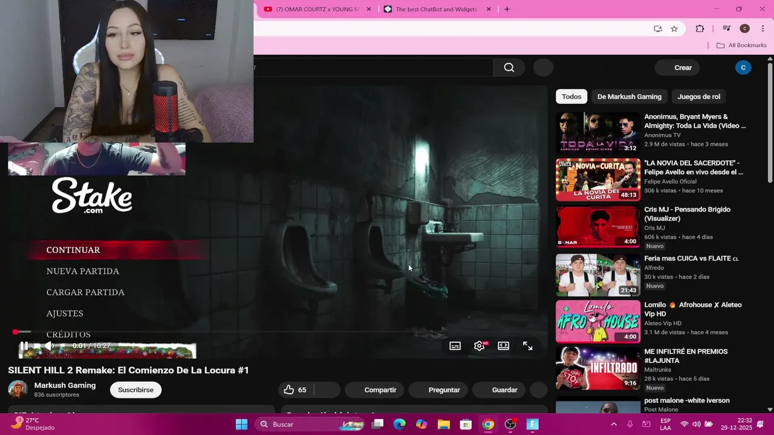The width and height of the screenshot is (774, 435).
Task: Click the install app icon in address bar
Action: coord(658,28)
